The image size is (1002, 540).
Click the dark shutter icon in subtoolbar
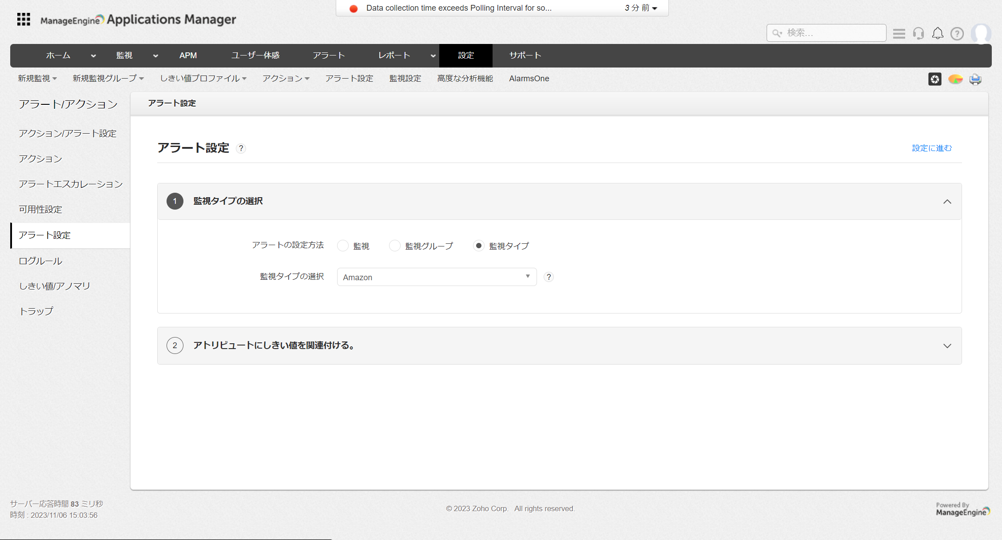pyautogui.click(x=934, y=79)
